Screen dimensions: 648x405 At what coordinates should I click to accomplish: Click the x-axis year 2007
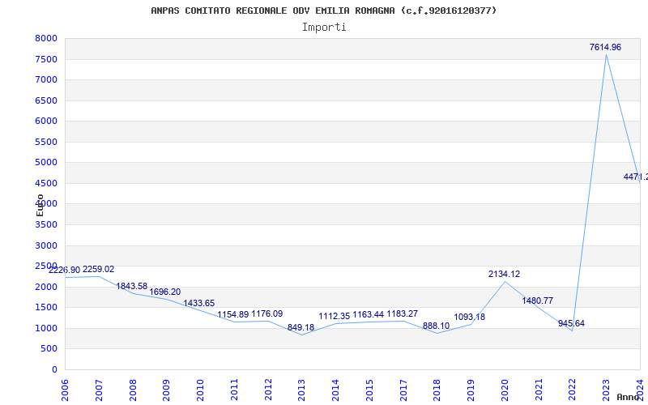coord(99,390)
